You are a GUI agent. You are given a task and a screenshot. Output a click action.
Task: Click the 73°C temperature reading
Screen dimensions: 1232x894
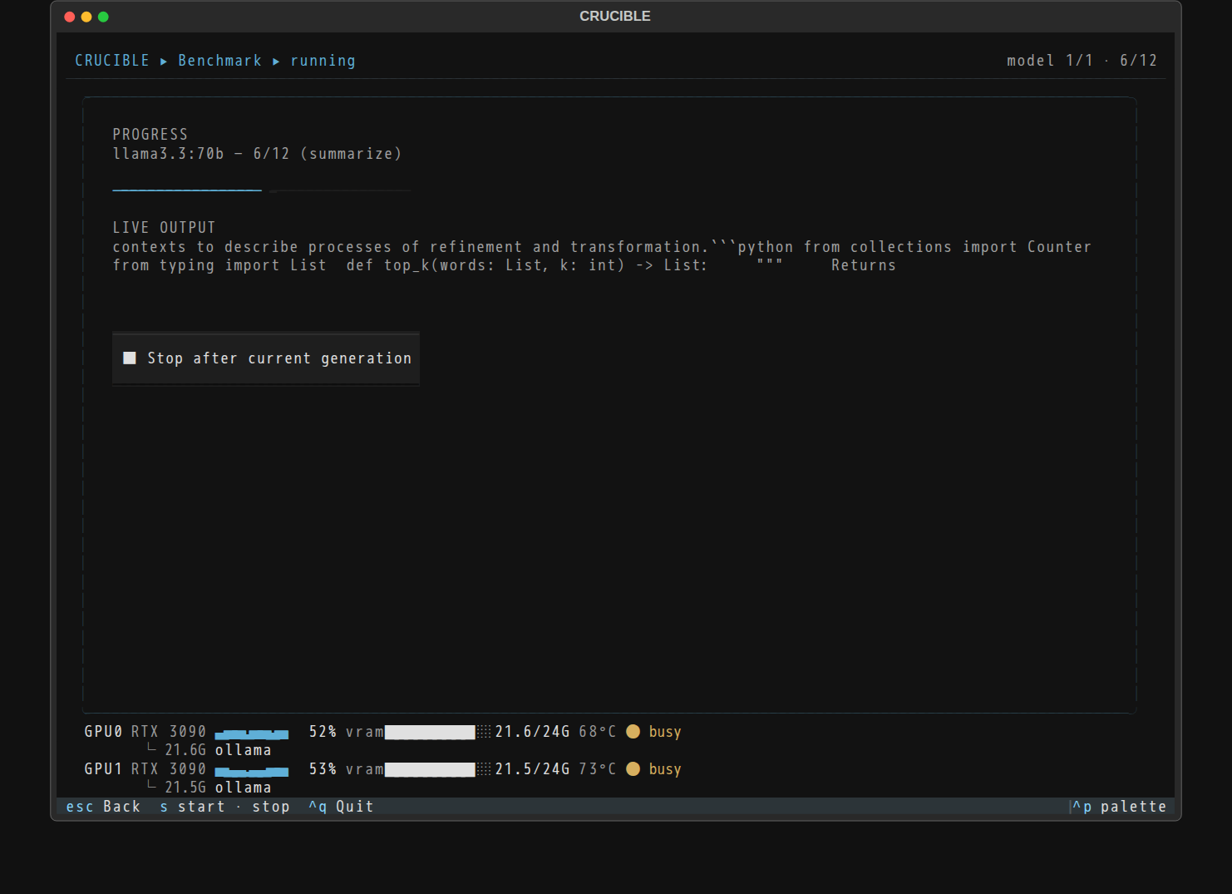(598, 769)
